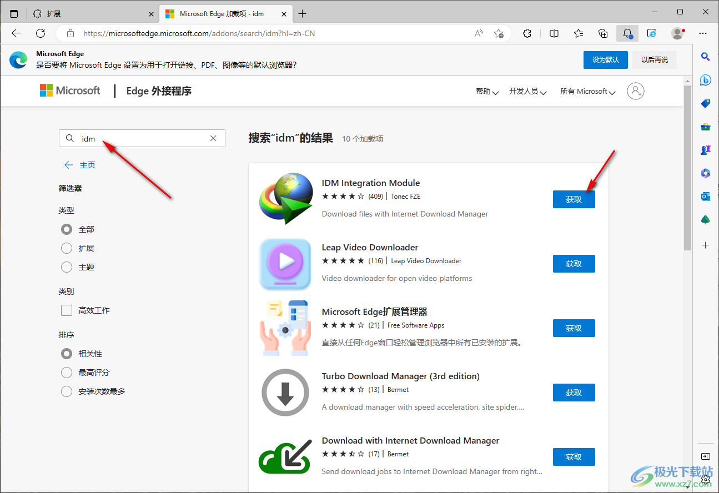Viewport: 719px width, 493px height.
Task: Click 以后再说 button
Action: click(655, 60)
